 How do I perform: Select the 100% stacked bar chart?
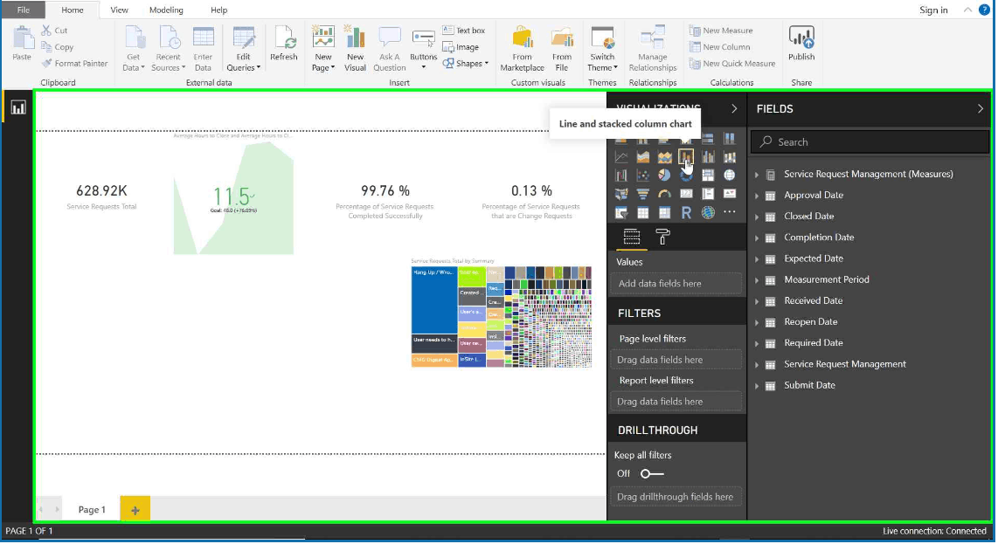[708, 139]
